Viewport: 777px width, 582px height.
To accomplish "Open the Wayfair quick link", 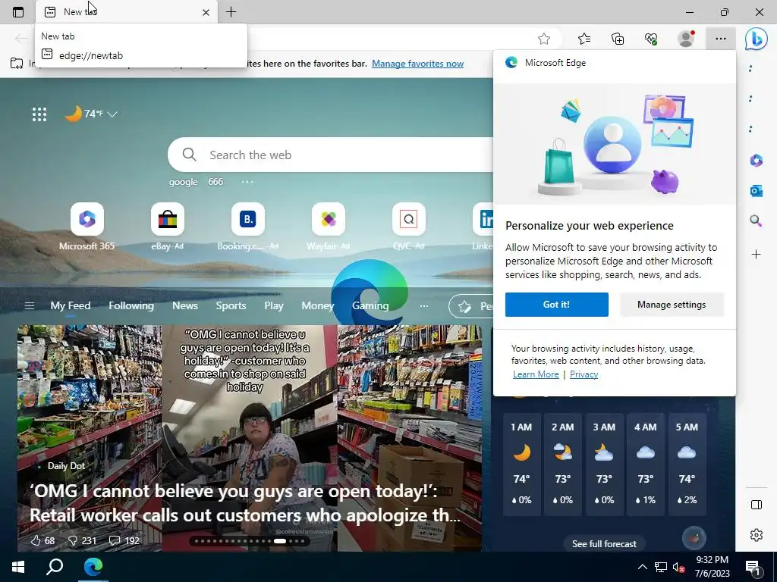I will [x=328, y=227].
